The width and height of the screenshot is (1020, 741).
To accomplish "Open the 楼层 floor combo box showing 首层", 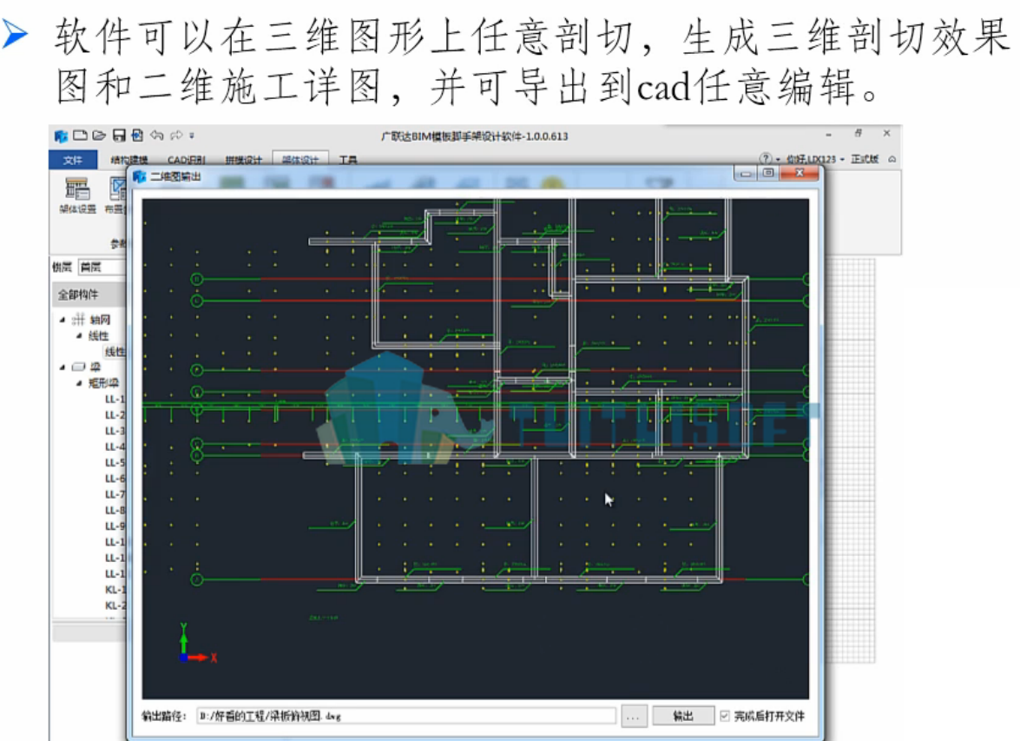I will click(102, 267).
